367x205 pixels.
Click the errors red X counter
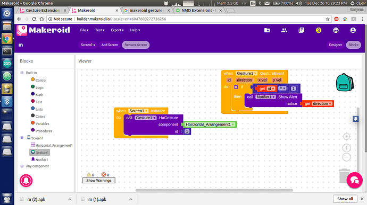[105, 174]
